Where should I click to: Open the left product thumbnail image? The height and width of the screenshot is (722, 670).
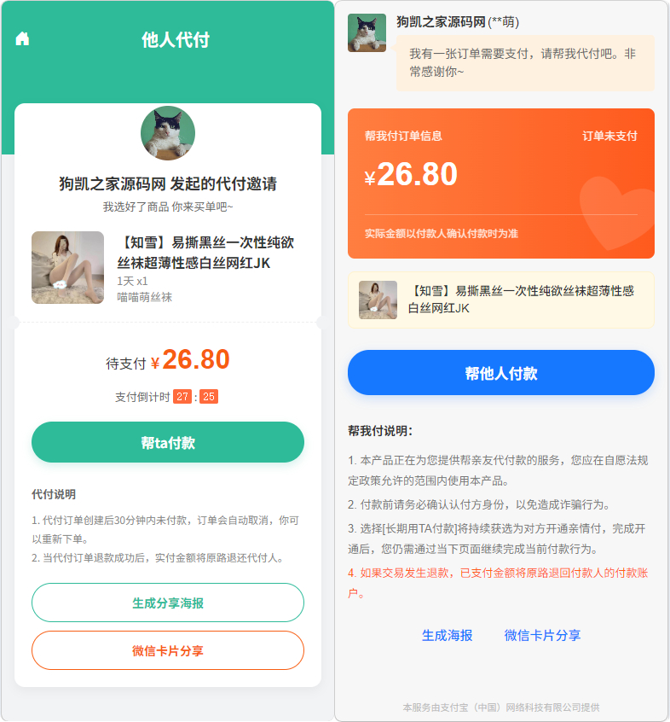67,267
